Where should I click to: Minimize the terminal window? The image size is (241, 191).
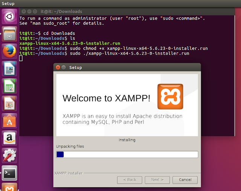[29, 11]
